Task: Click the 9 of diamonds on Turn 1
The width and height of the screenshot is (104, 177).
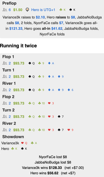Action: pos(61,77)
